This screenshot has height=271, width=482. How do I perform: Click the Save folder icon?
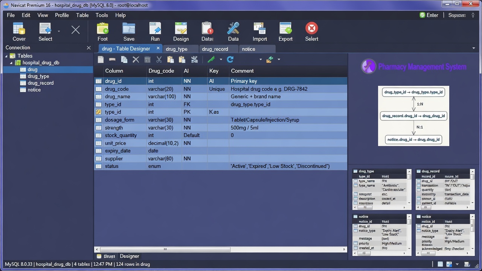(129, 29)
